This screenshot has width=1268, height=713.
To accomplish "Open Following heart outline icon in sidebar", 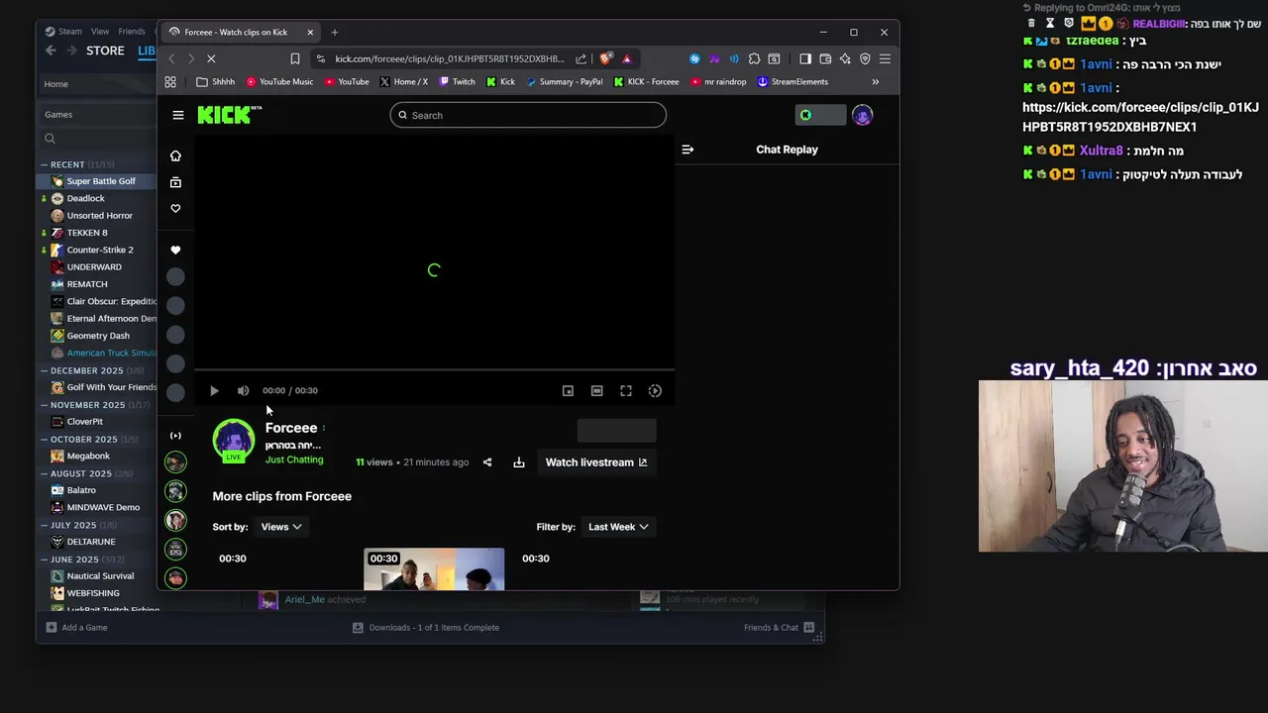I will point(175,208).
